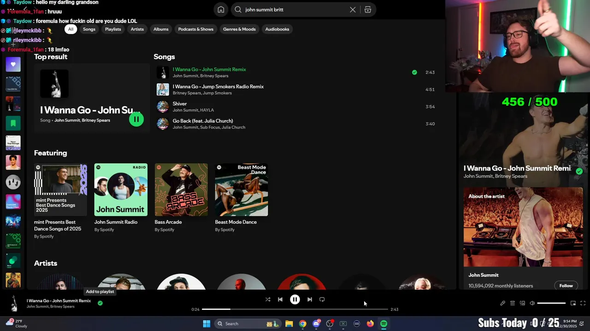Open OBS Studio from the taskbar
Image resolution: width=590 pixels, height=331 pixels.
[330, 324]
